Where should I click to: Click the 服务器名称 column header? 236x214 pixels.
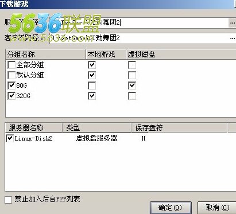point(34,128)
